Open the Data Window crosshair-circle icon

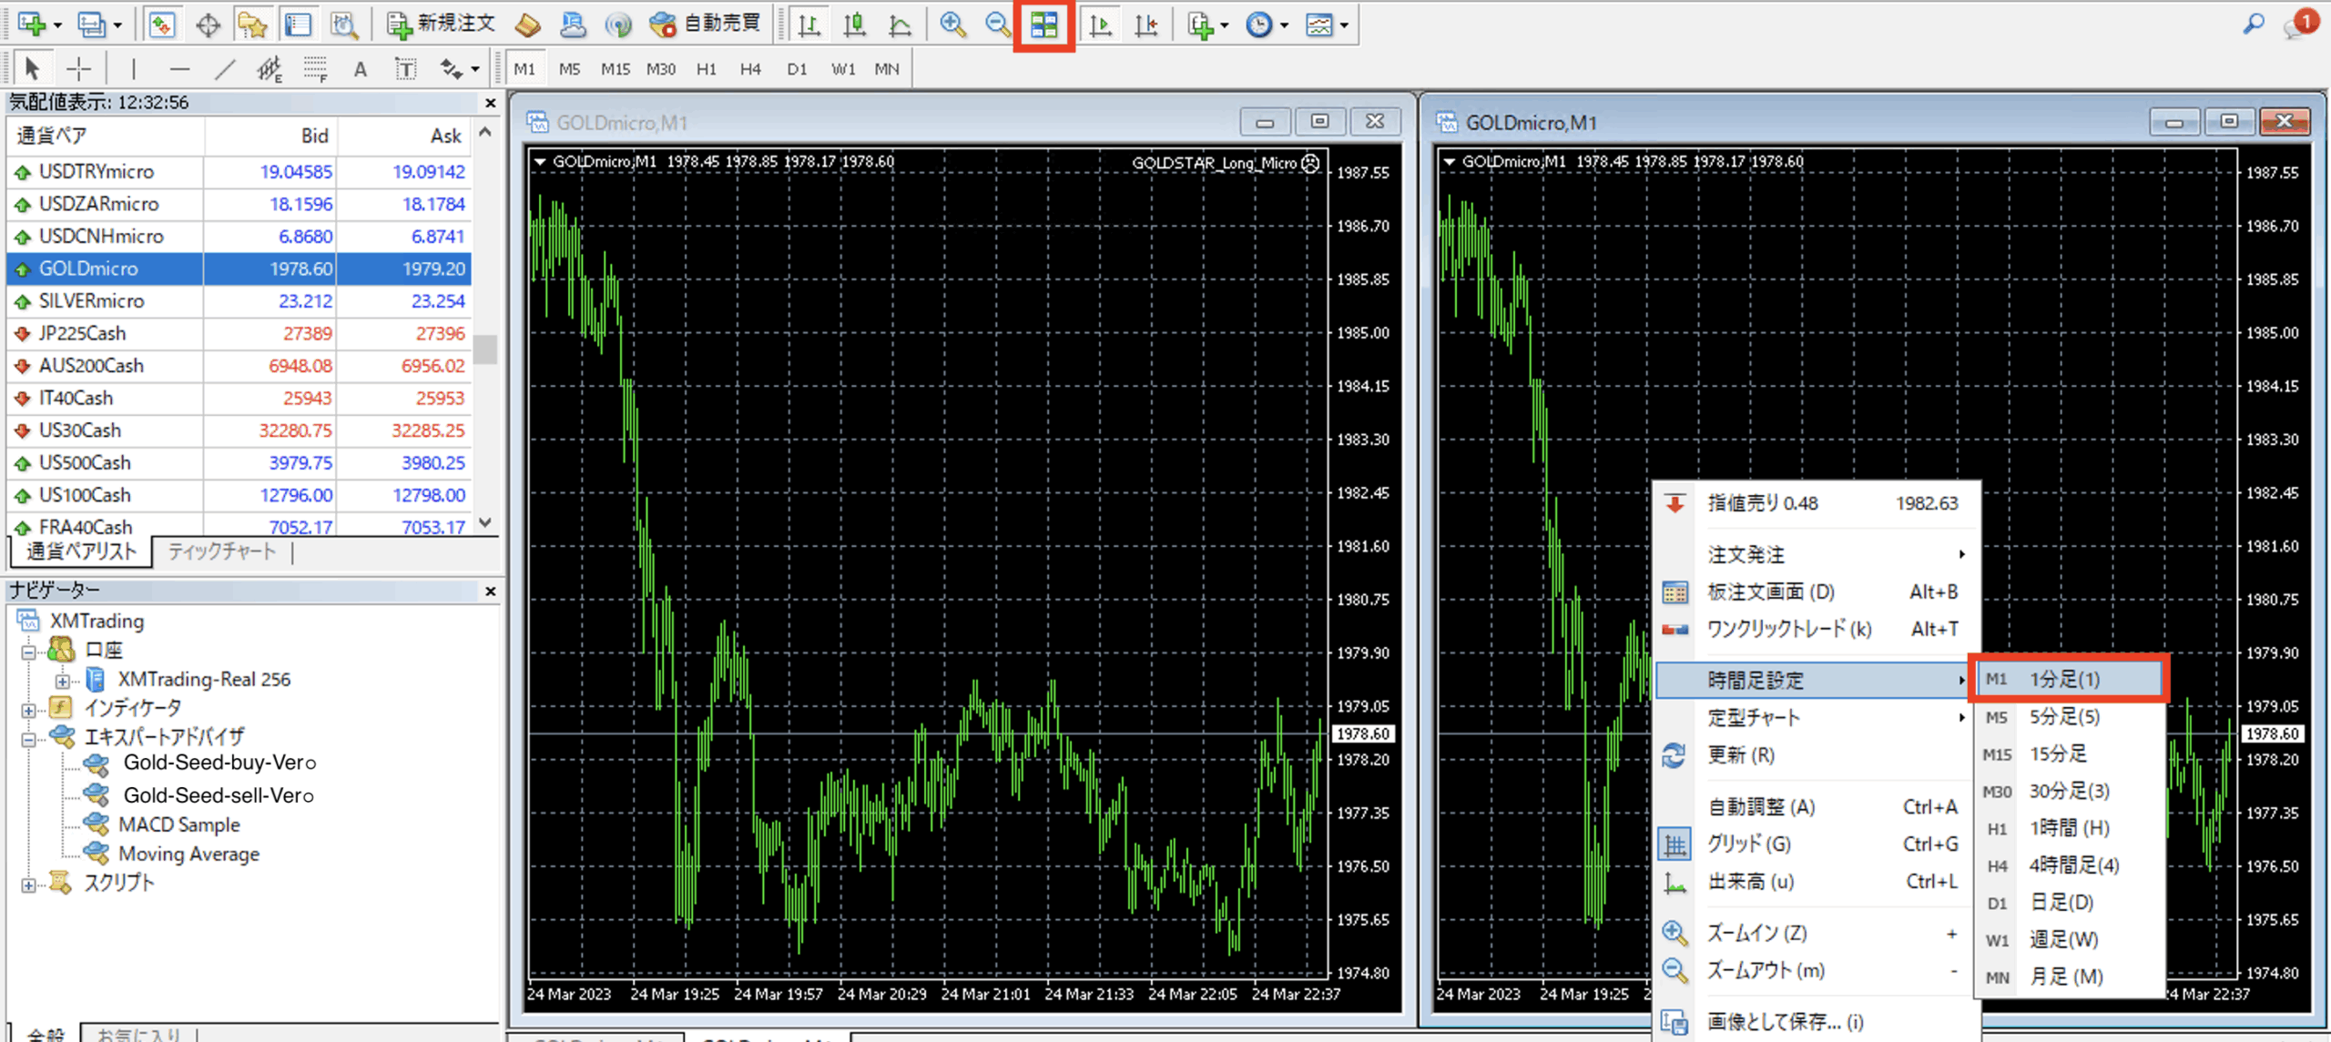[x=209, y=25]
